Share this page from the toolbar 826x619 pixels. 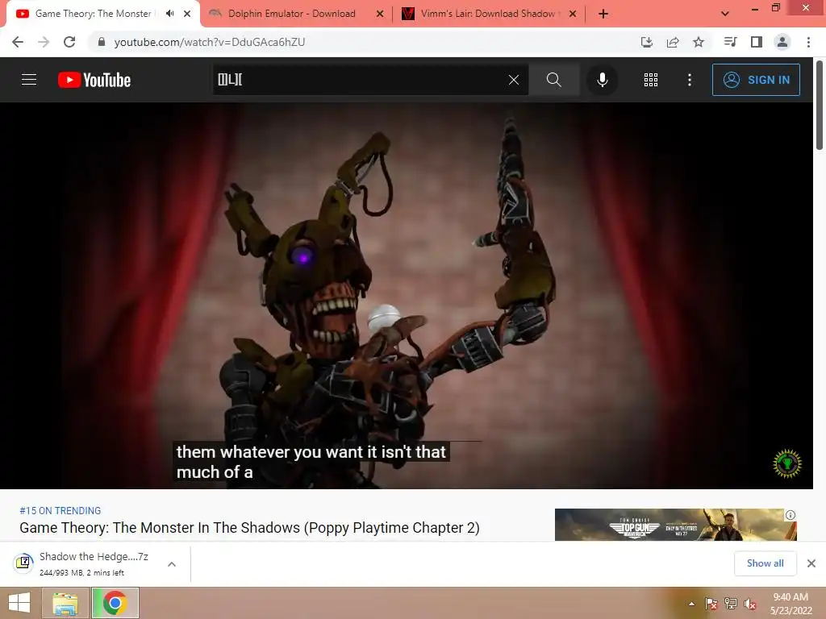click(x=673, y=42)
